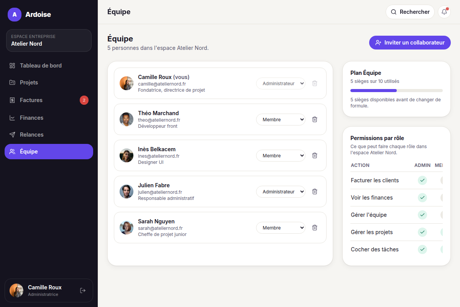
Task: Click "Cheffe de projet junior" text
Action: 162,234
